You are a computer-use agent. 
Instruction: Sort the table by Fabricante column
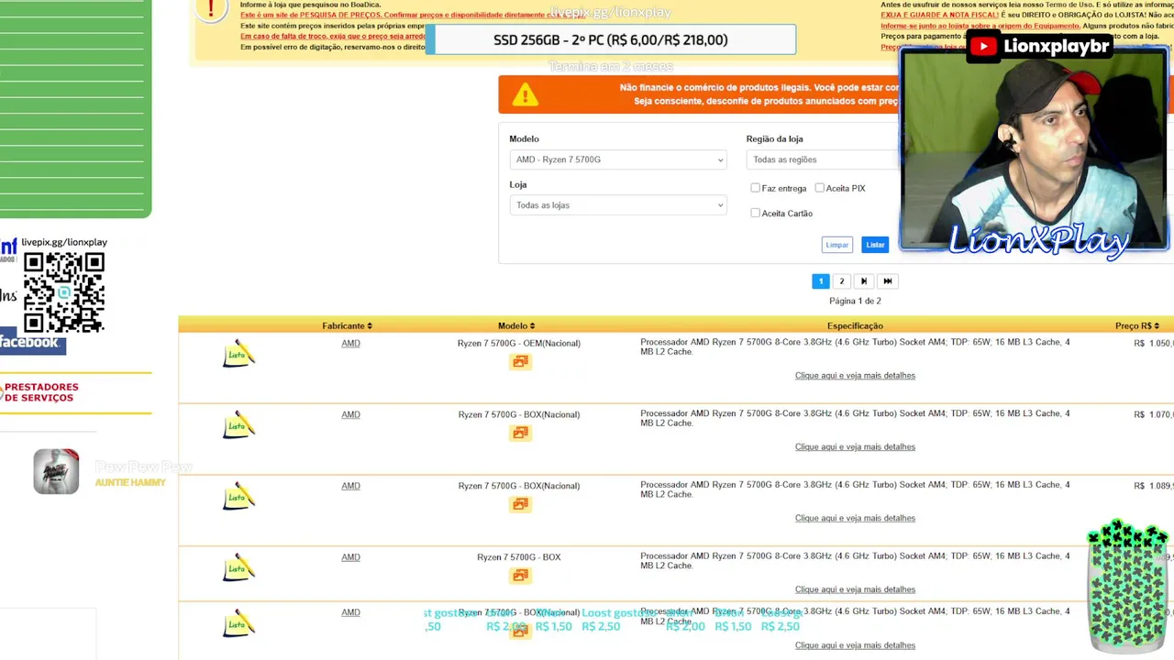pyautogui.click(x=347, y=325)
